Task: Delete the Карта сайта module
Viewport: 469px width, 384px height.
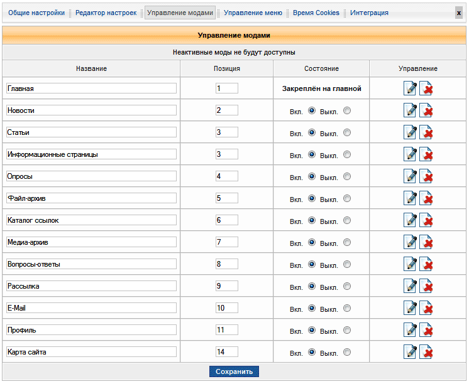Action: tap(426, 353)
